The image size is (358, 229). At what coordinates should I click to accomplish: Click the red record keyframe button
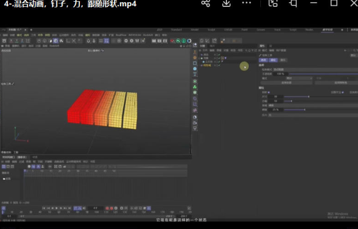pyautogui.click(x=107, y=208)
